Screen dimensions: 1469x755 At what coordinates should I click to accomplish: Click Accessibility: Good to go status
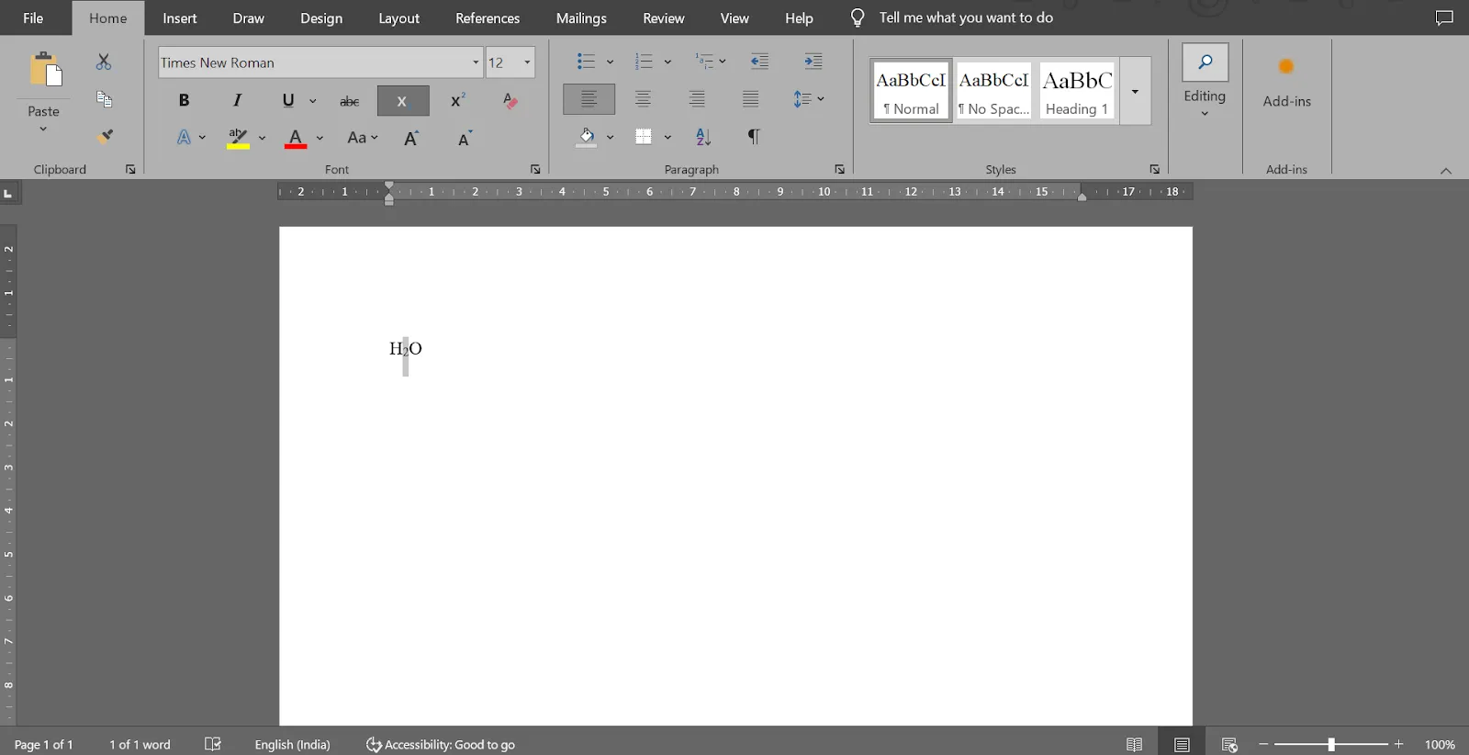pyautogui.click(x=441, y=744)
